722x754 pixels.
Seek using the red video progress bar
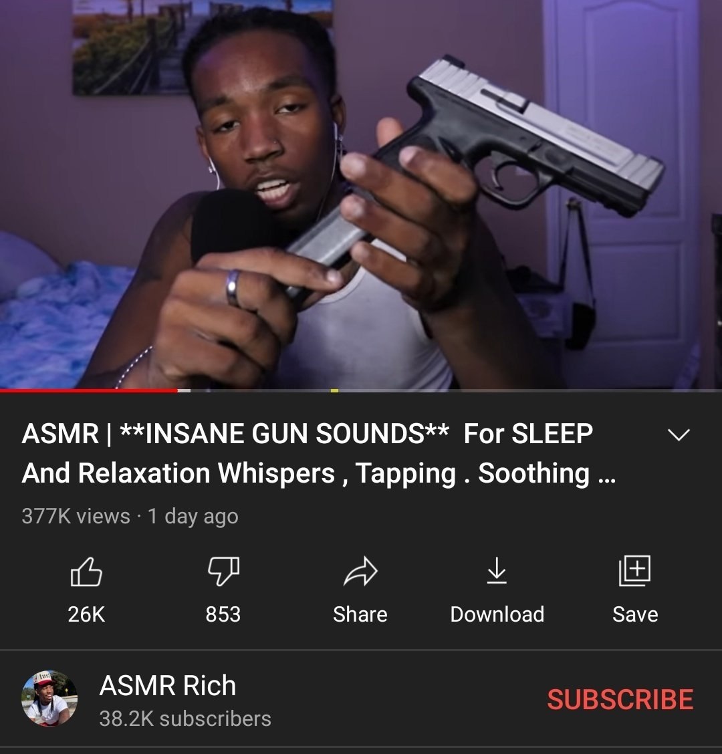(88, 390)
